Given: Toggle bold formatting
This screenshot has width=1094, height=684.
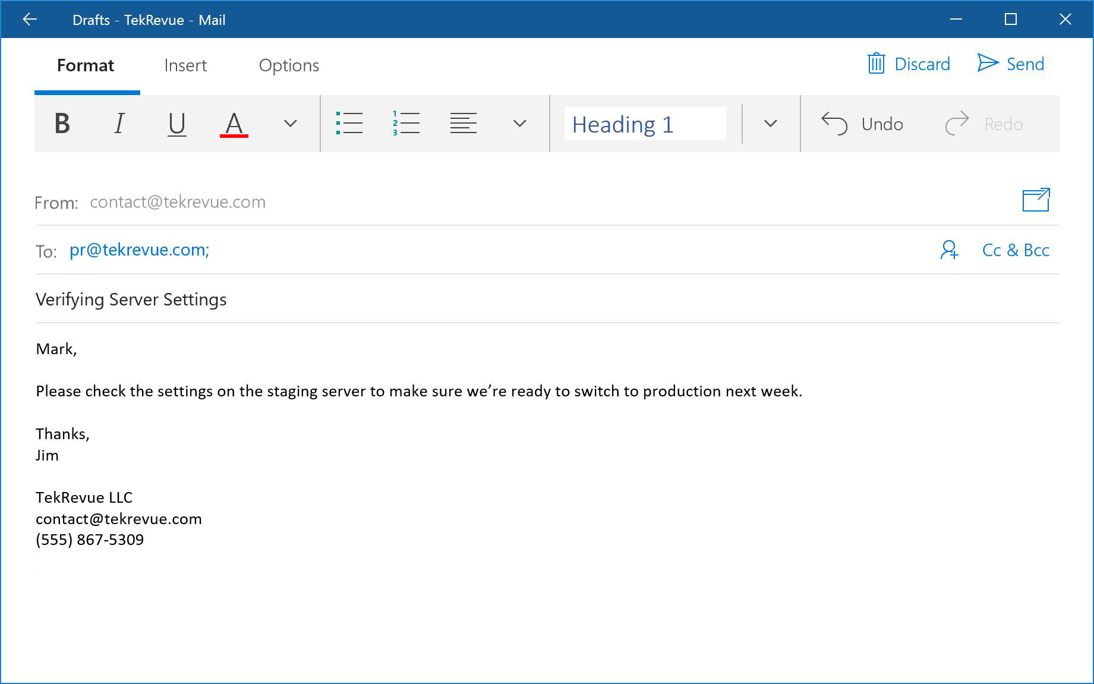Looking at the screenshot, I should [62, 124].
